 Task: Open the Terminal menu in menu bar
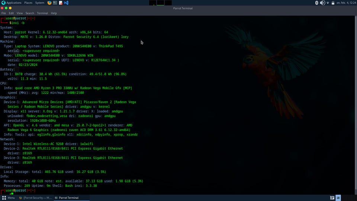pos(42,13)
